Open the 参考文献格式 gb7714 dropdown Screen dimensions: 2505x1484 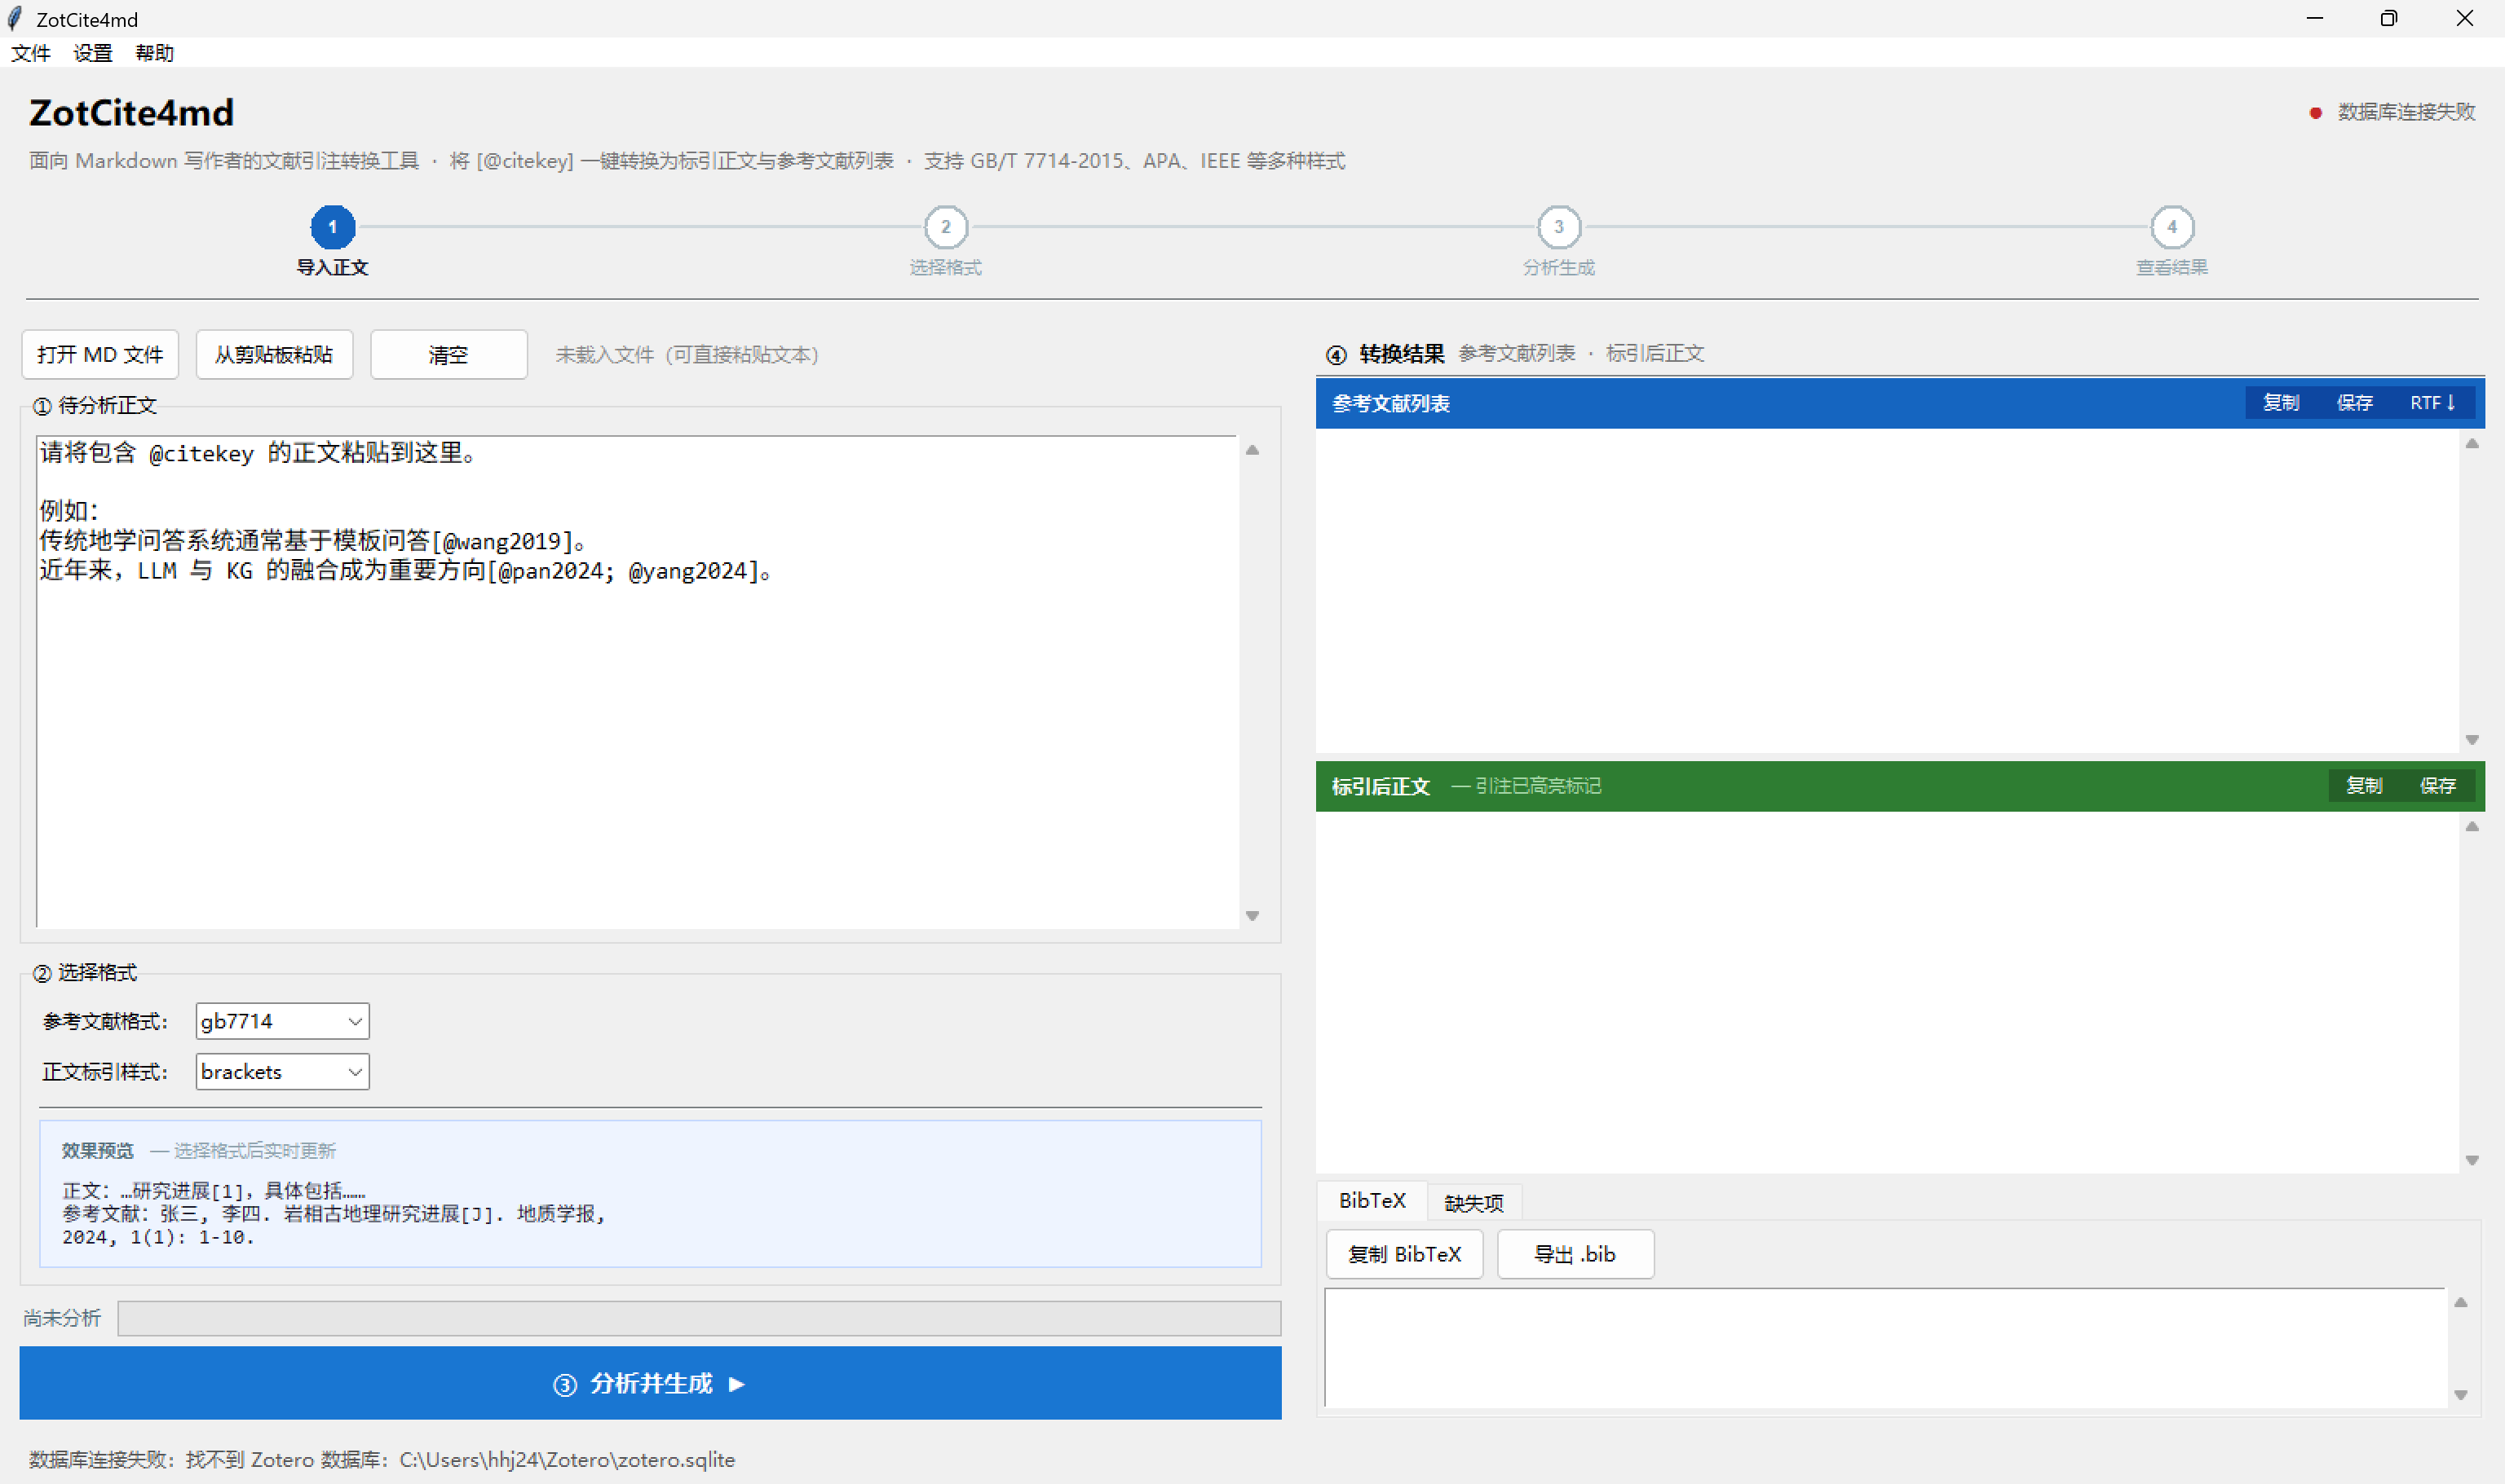[282, 1021]
